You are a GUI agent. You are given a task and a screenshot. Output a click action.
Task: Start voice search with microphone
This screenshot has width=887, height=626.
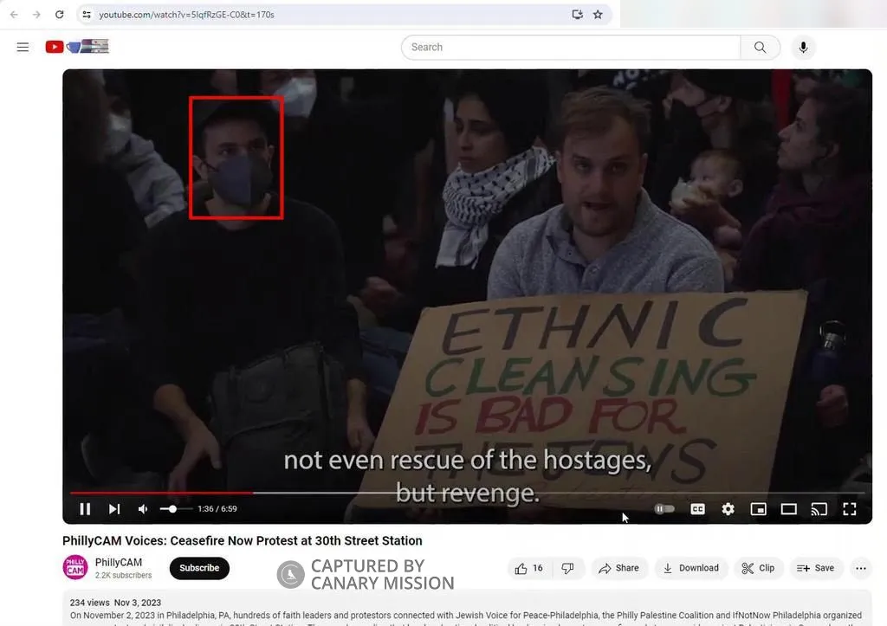(803, 48)
